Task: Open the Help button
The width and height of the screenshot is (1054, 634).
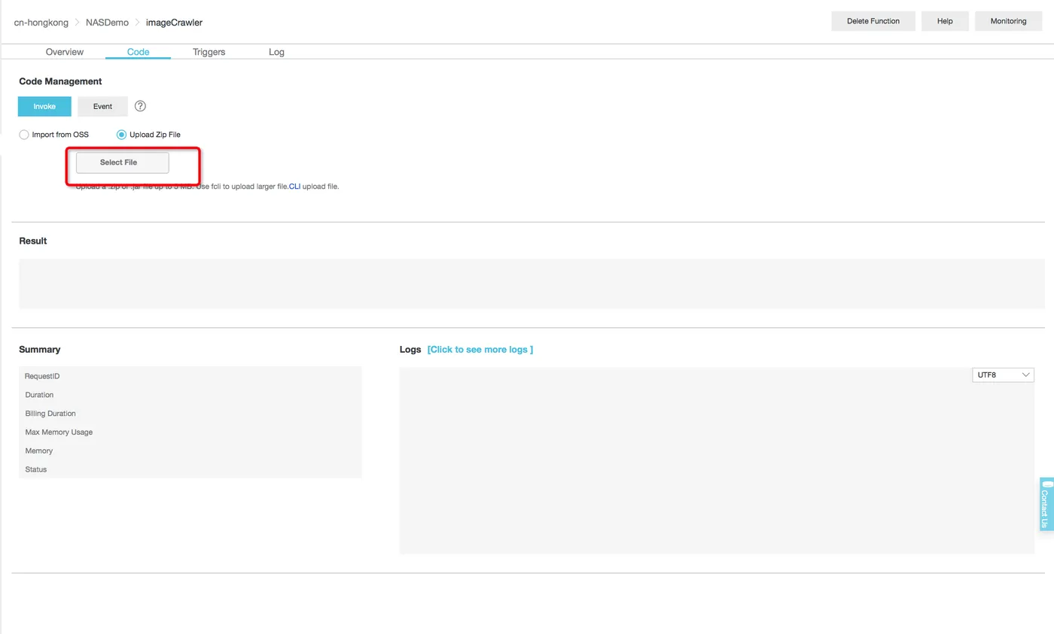Action: 945,21
